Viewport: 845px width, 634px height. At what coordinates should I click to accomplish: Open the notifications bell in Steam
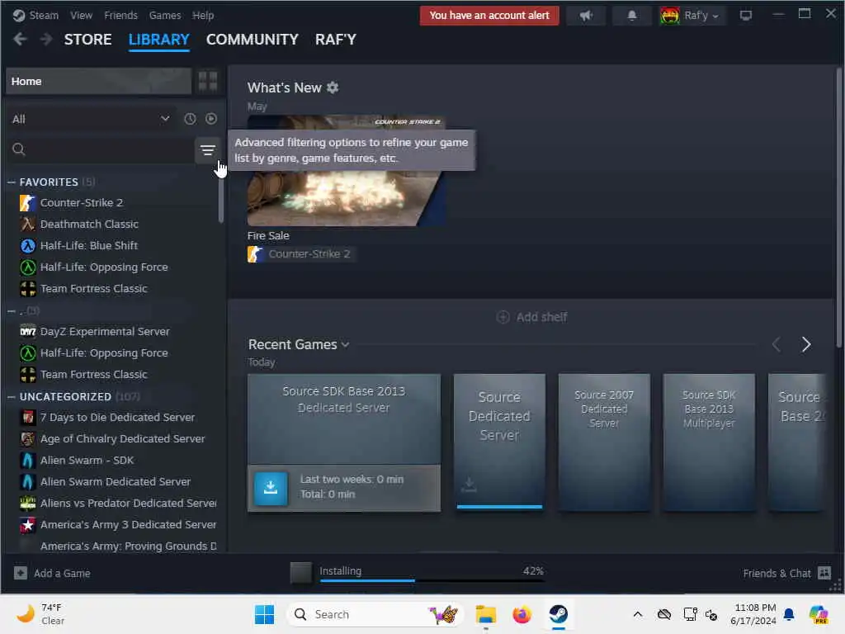pos(631,16)
